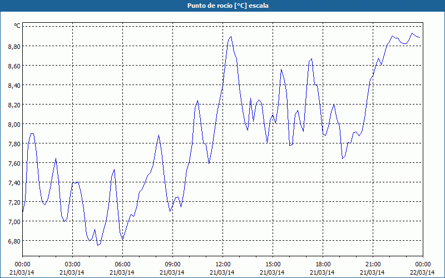The image size is (445, 278).
Task: Click the 03:00 time axis label
Action: click(72, 265)
